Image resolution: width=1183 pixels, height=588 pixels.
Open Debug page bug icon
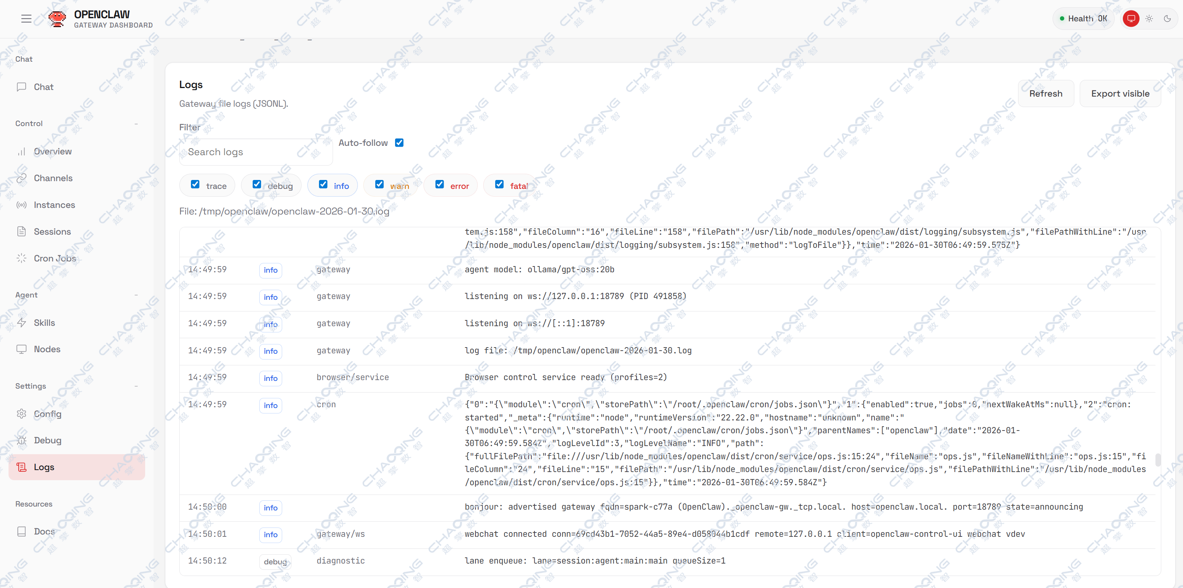click(21, 441)
